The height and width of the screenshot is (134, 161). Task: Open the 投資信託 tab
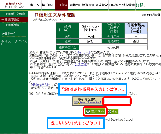(88, 5)
